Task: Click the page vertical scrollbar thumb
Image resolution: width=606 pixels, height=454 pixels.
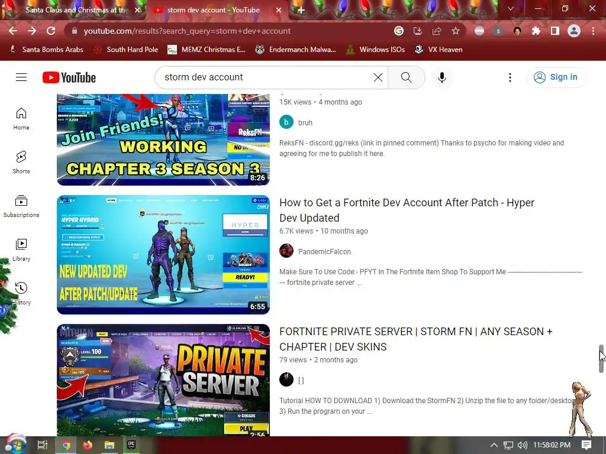Action: click(x=601, y=359)
